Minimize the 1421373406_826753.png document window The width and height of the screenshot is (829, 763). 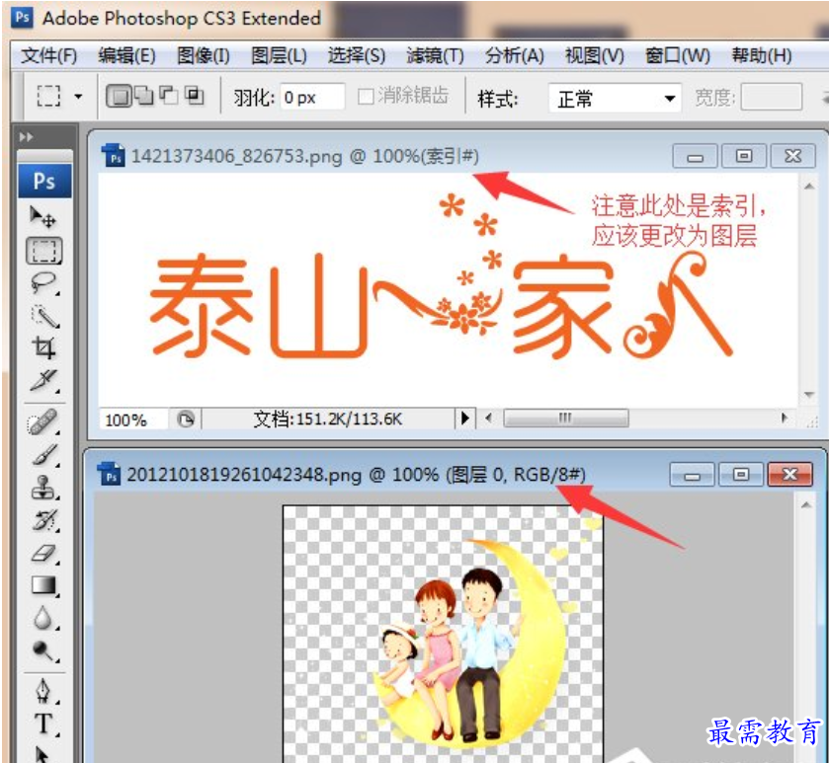click(x=695, y=156)
